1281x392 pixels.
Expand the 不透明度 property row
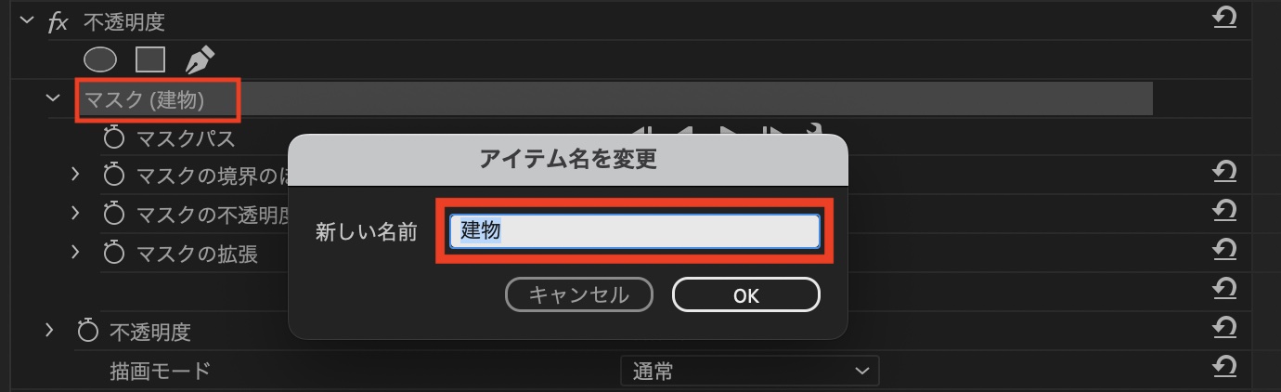49,329
